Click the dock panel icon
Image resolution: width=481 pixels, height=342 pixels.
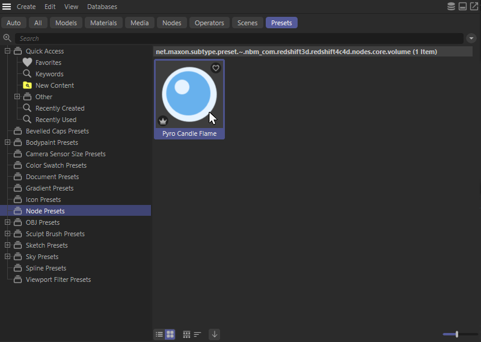tap(462, 7)
